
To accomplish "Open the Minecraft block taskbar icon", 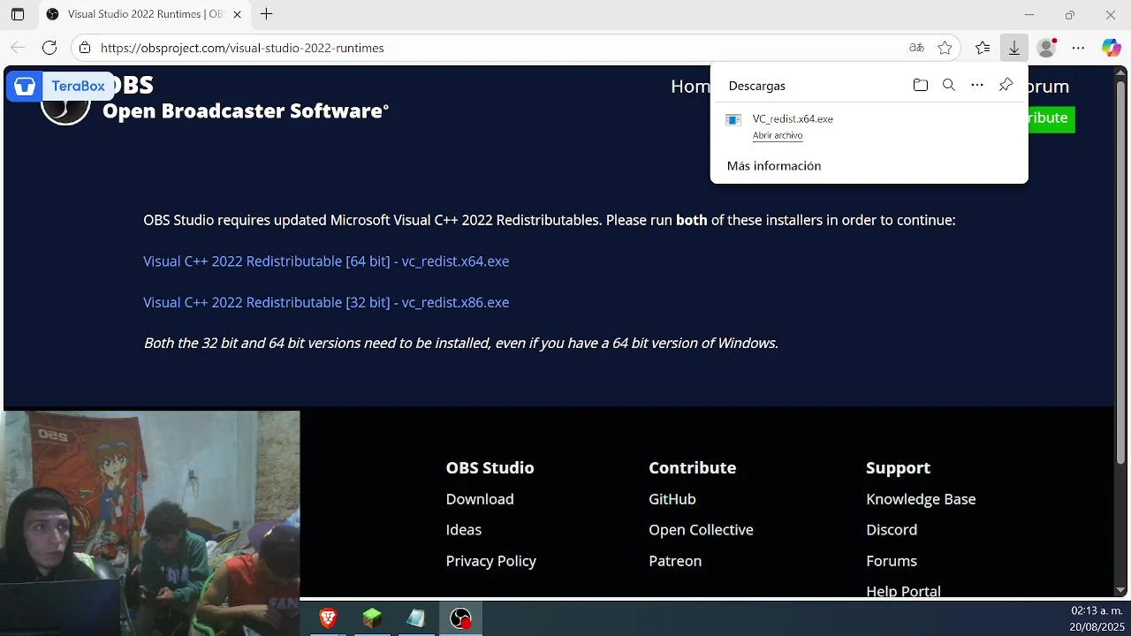I will tap(372, 618).
